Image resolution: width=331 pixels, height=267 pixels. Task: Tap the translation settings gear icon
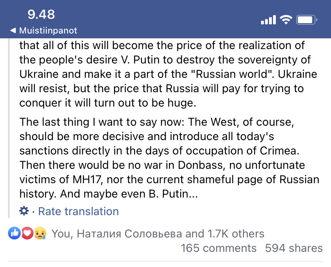[x=24, y=211]
